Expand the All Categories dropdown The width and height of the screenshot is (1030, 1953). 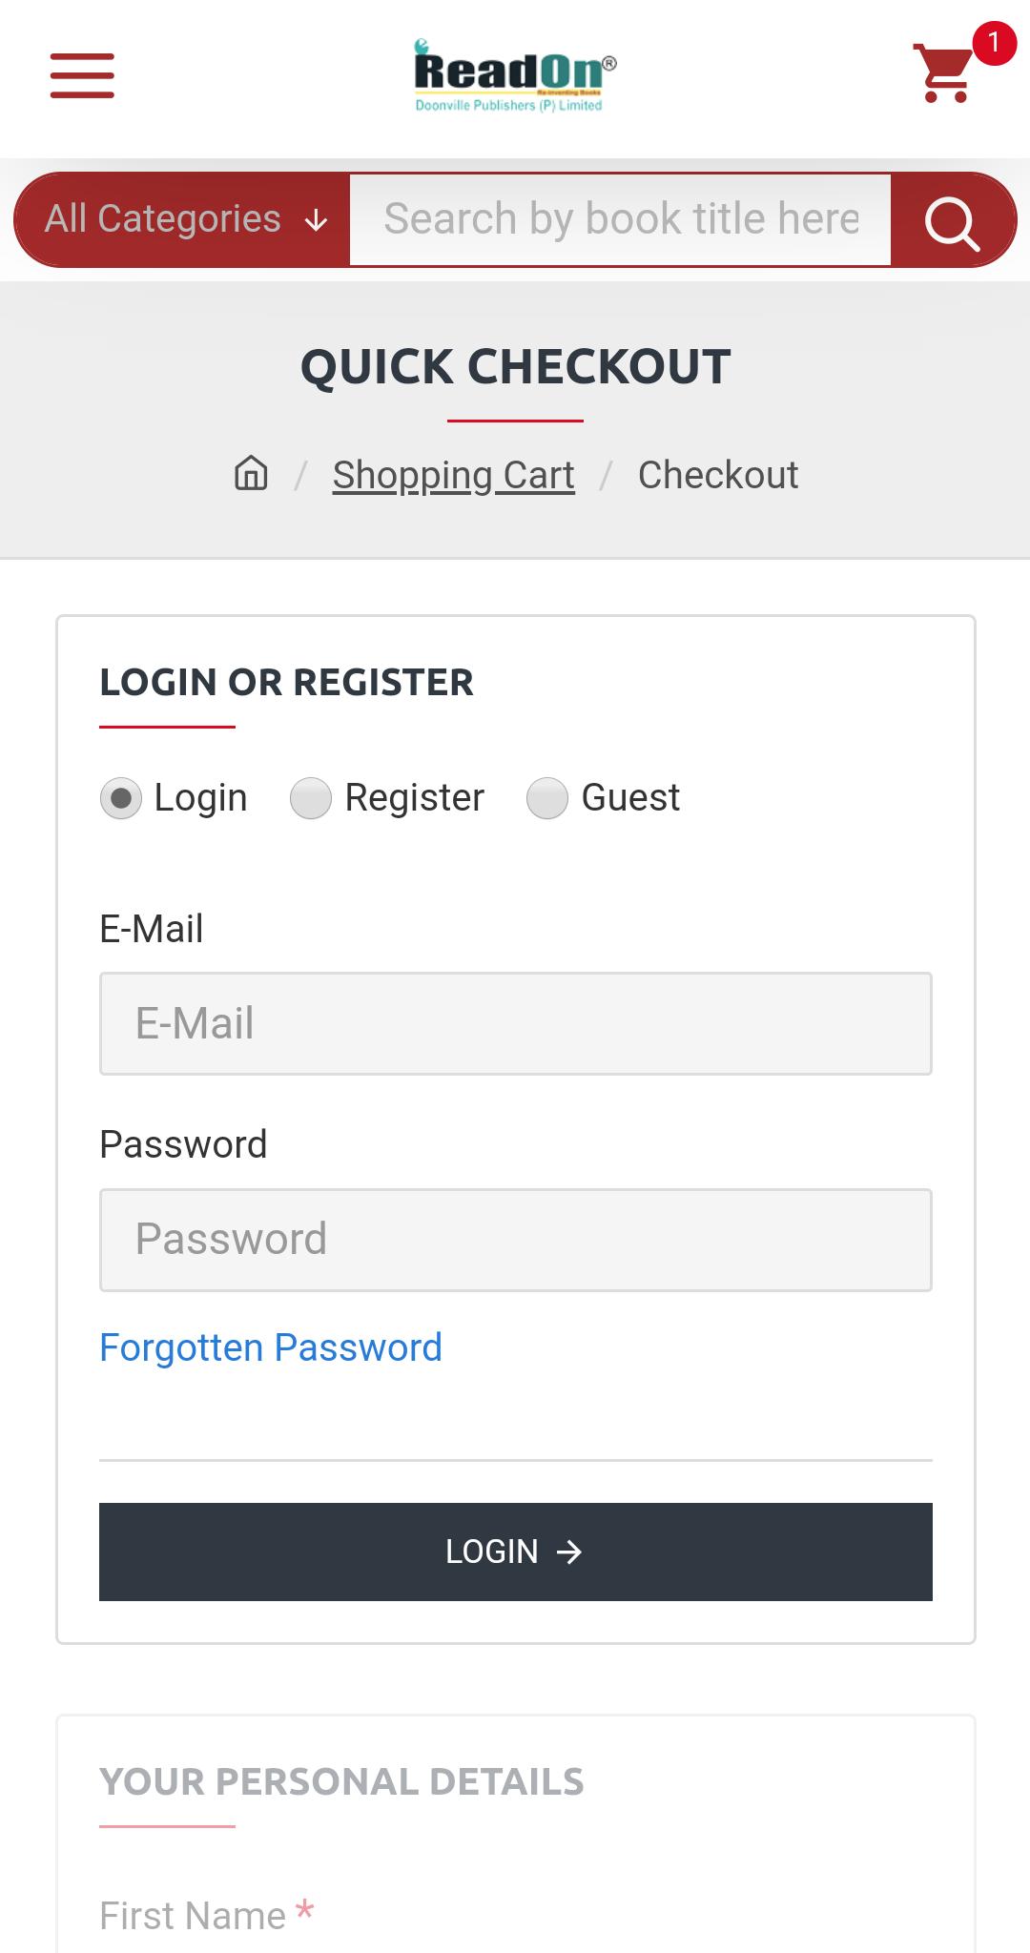click(183, 220)
